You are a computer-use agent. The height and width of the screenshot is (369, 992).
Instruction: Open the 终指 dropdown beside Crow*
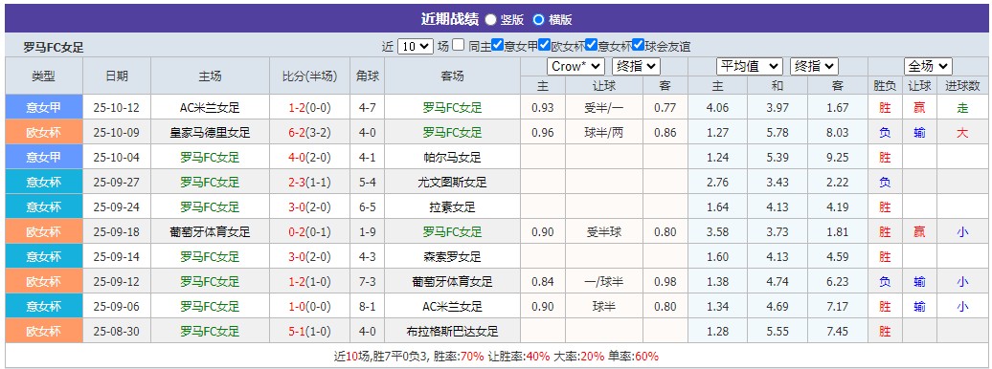pos(636,66)
